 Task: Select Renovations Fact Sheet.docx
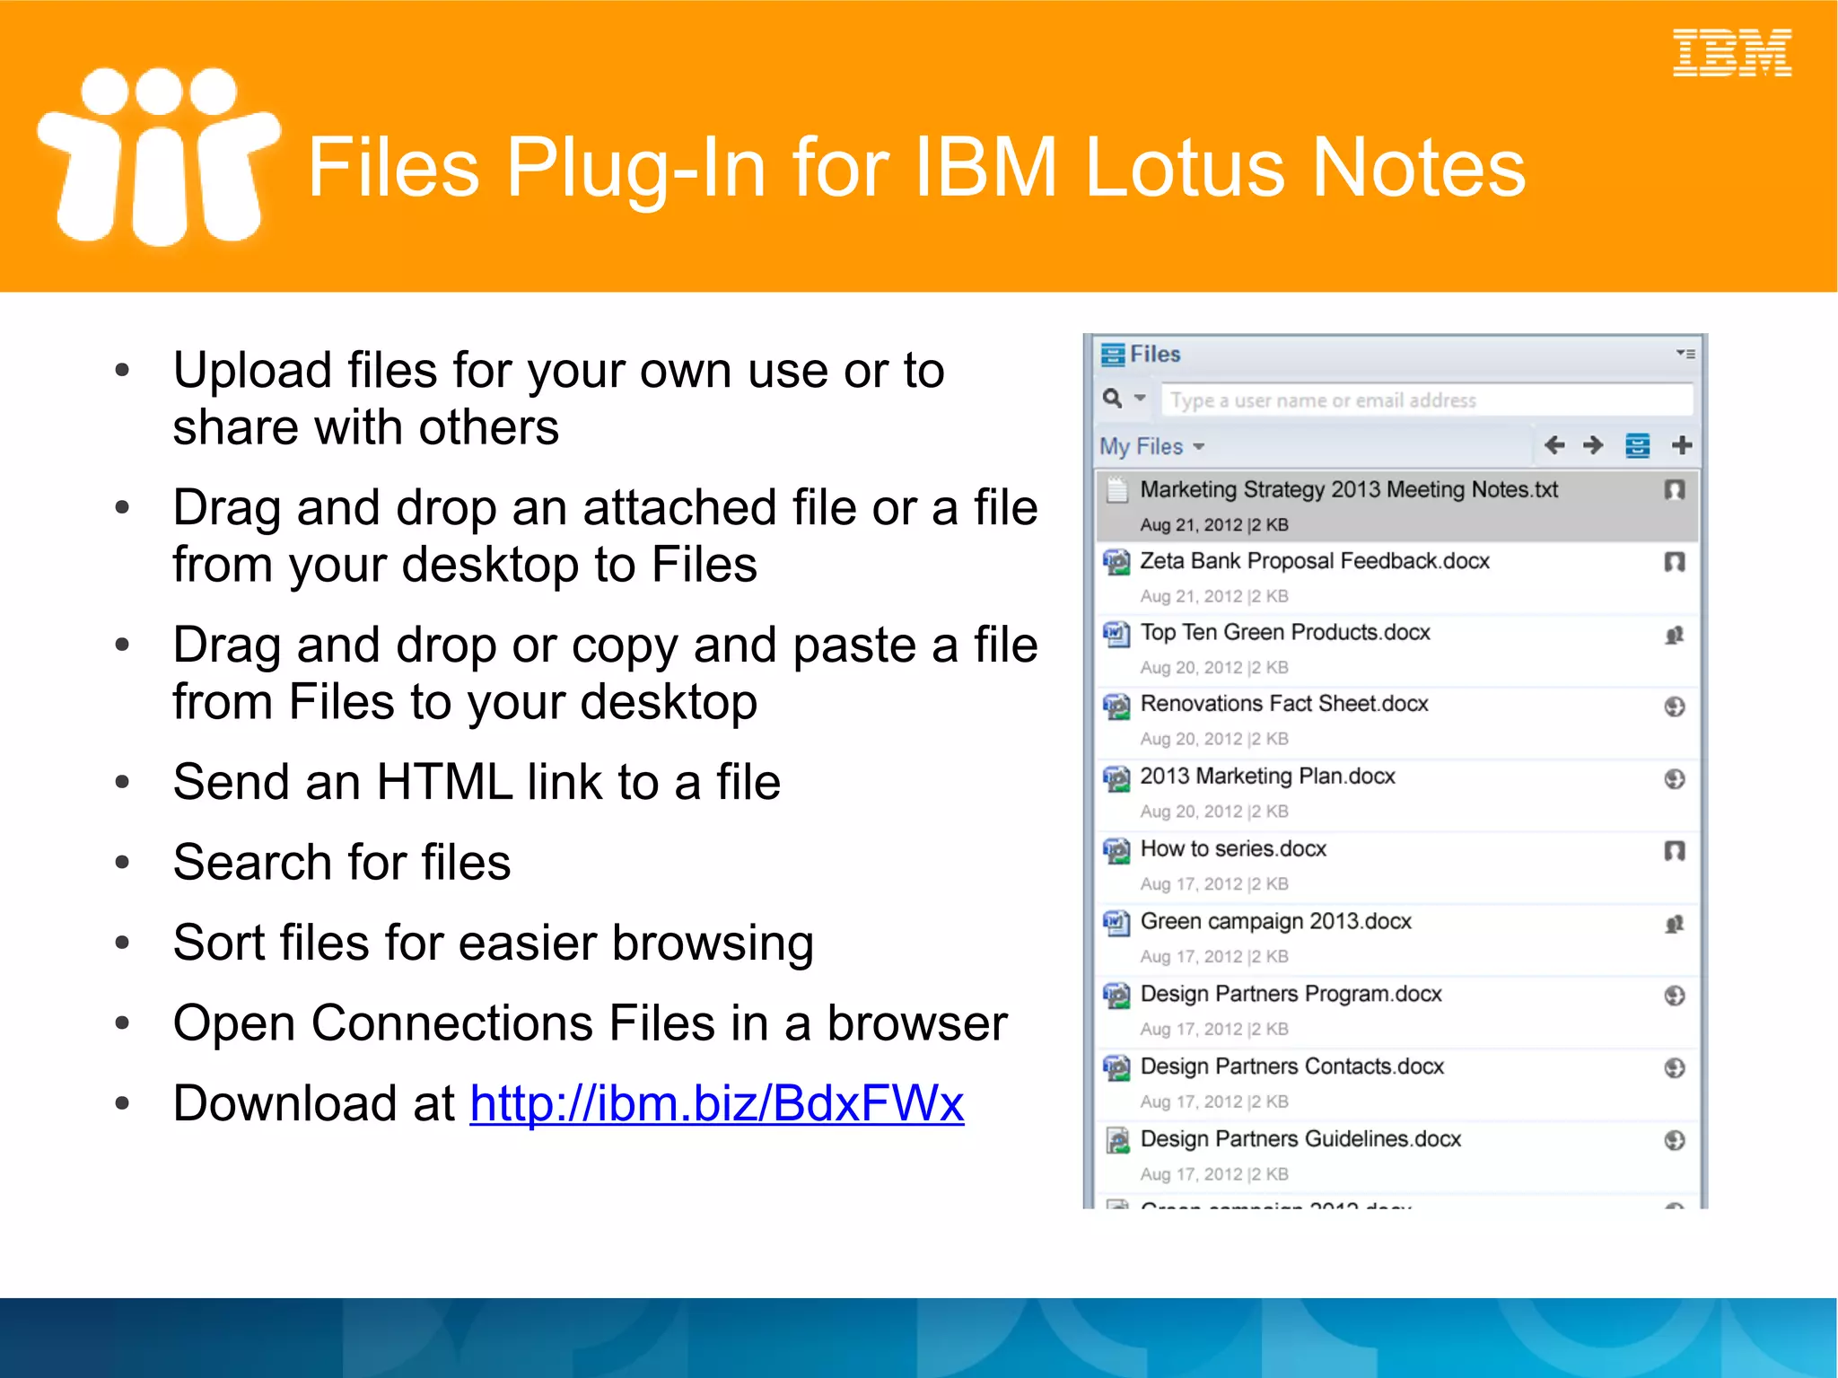pyautogui.click(x=1396, y=722)
